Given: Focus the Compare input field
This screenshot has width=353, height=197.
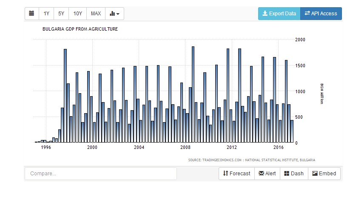Looking at the screenshot, I should (101, 174).
